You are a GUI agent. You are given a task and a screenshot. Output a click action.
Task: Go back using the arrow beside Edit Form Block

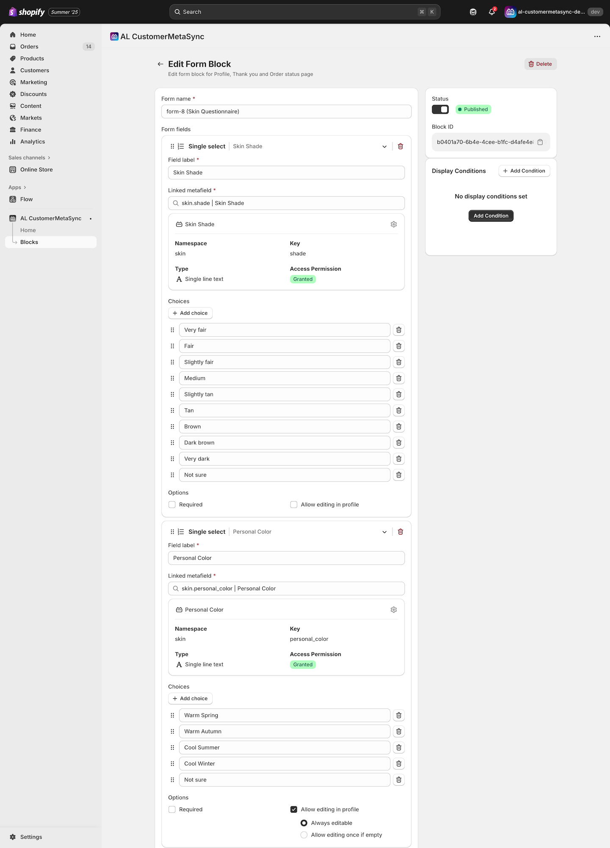[x=161, y=64]
